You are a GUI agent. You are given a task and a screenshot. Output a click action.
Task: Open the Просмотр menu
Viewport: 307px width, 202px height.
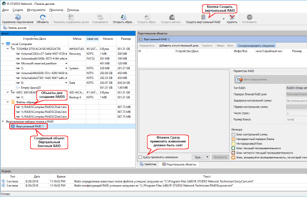tap(56, 10)
